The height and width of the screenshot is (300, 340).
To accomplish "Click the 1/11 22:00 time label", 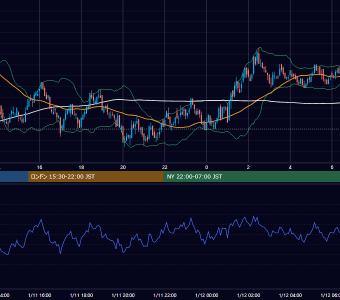I will coord(165,295).
